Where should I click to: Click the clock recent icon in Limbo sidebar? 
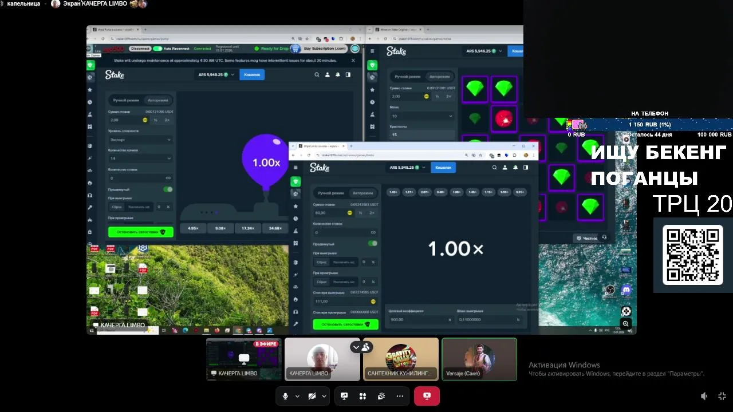[x=295, y=219]
